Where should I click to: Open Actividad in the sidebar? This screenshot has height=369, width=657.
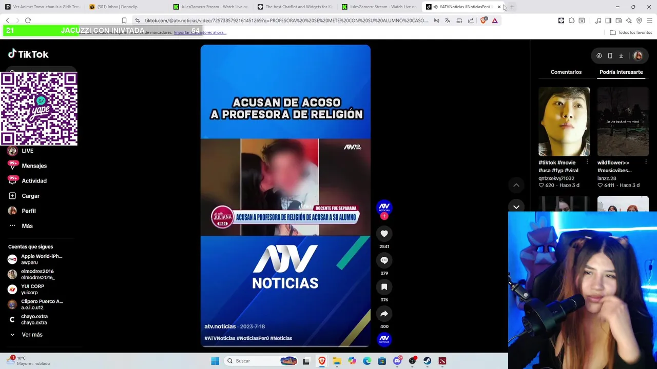(28, 180)
